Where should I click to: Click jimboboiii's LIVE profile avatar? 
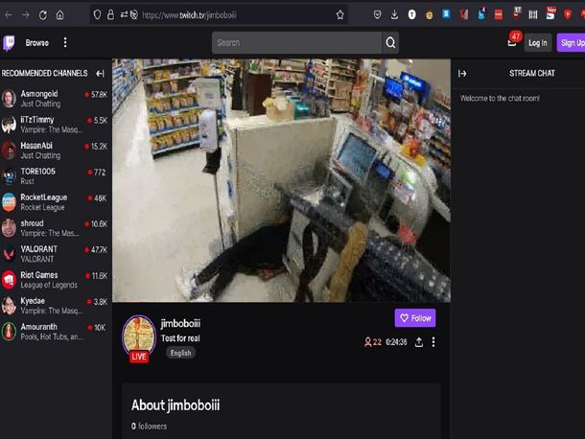[x=139, y=338]
